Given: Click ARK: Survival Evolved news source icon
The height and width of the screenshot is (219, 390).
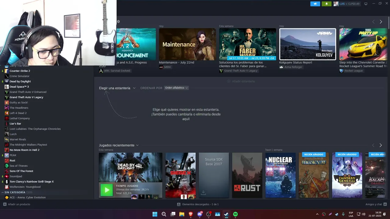Looking at the screenshot, I should point(101,71).
